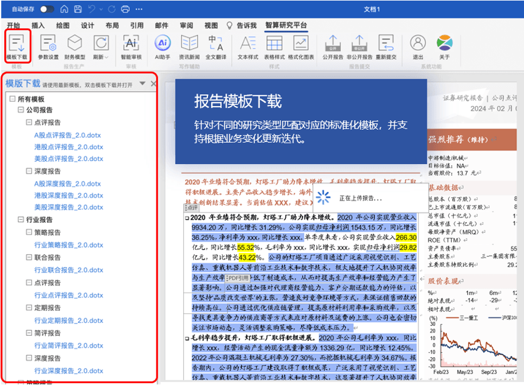Open 行业策略报告_2.0.dotx template

[69, 245]
